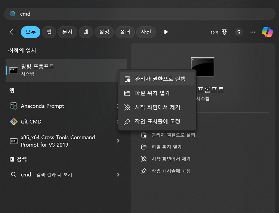279x213 pixels.
Task: Click the preview pane folder icon
Action: point(144,147)
